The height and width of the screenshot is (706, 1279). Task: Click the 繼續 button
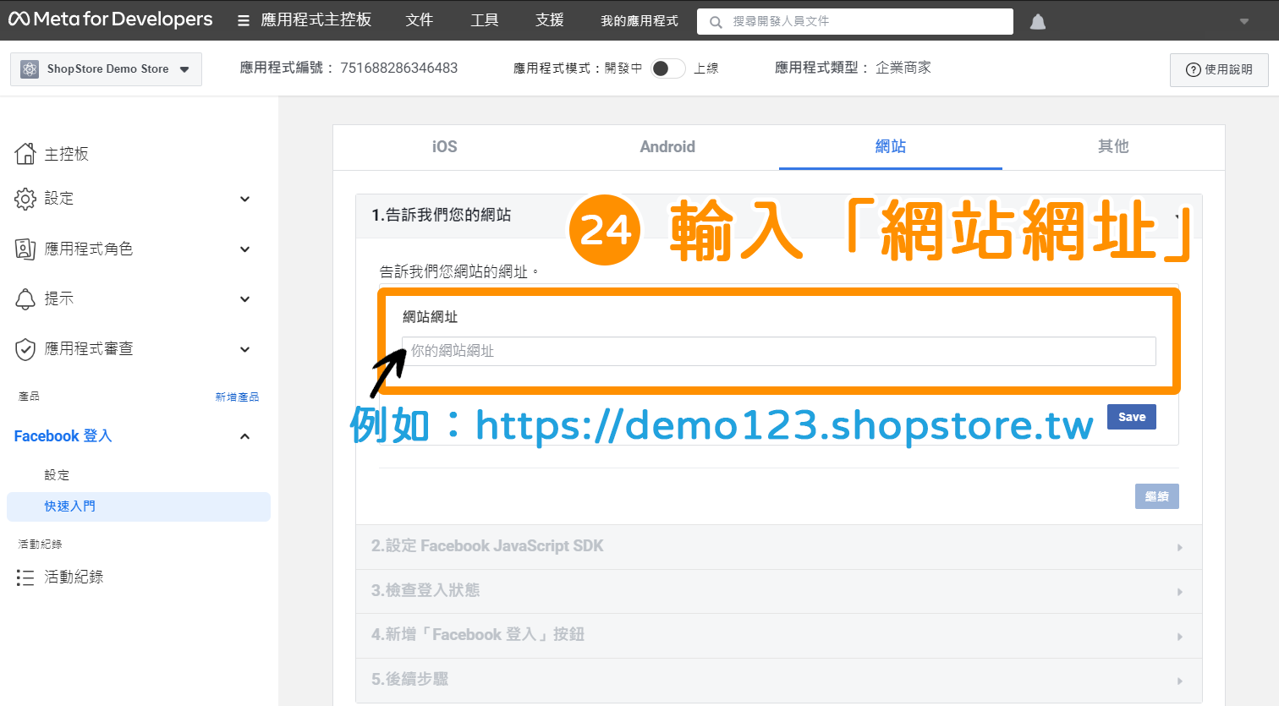1156,496
